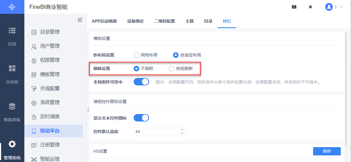Select the 按钮刷新 radio option
The width and height of the screenshot is (351, 162).
pos(172,69)
